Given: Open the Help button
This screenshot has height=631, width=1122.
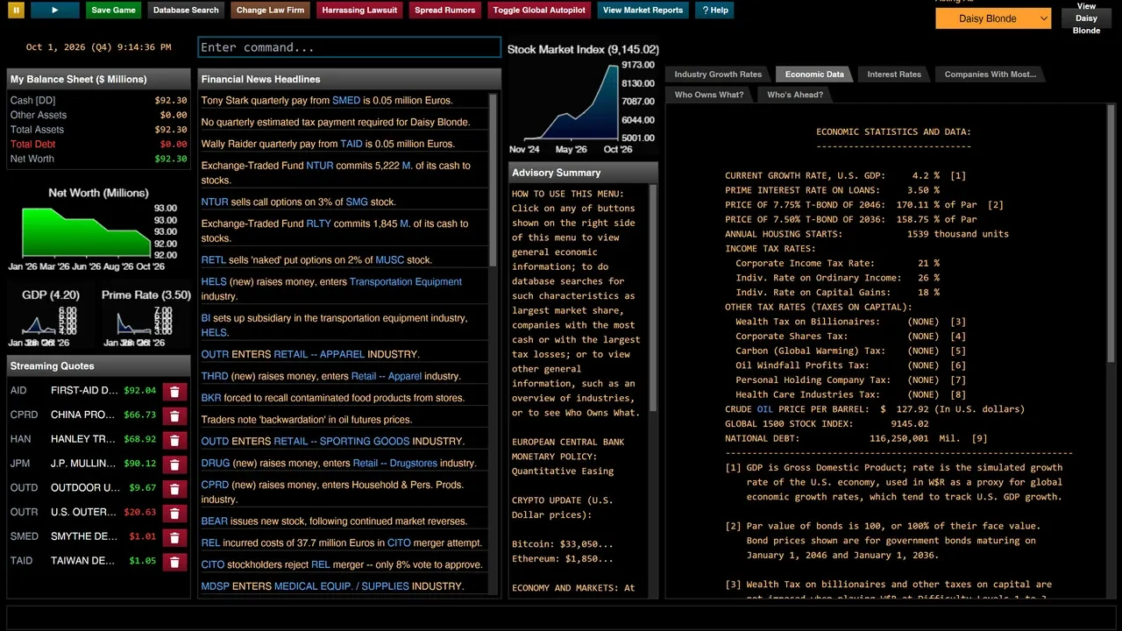Looking at the screenshot, I should 714,11.
